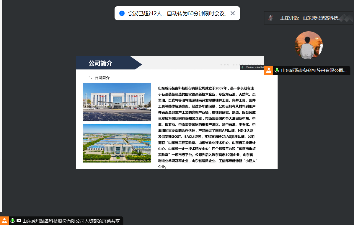Click the '会议已超过2人' notification message text
The image size is (354, 225).
(177, 14)
